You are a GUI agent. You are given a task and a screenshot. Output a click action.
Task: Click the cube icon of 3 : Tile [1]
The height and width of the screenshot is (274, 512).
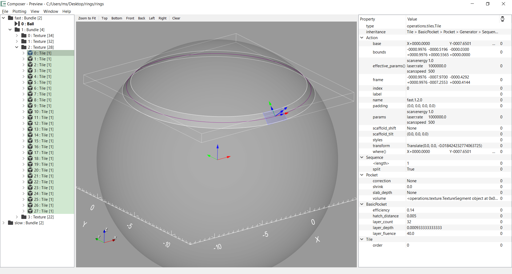(x=30, y=70)
